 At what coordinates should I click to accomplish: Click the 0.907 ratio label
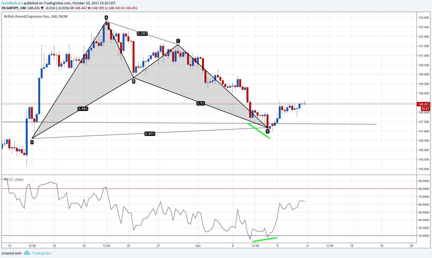[150, 134]
